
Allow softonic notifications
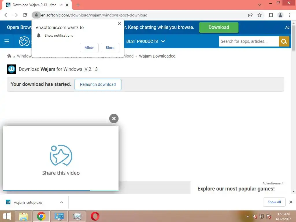click(89, 48)
